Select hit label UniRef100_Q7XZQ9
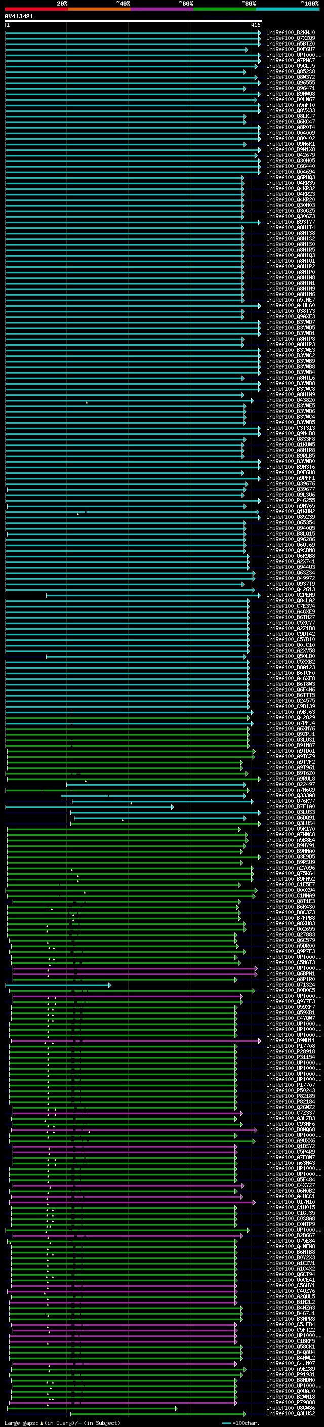This screenshot has height=1427, width=324. pyautogui.click(x=291, y=38)
